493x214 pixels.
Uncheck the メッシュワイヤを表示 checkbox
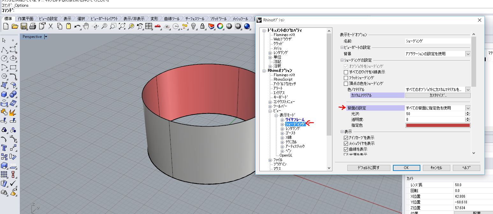[x=346, y=144]
